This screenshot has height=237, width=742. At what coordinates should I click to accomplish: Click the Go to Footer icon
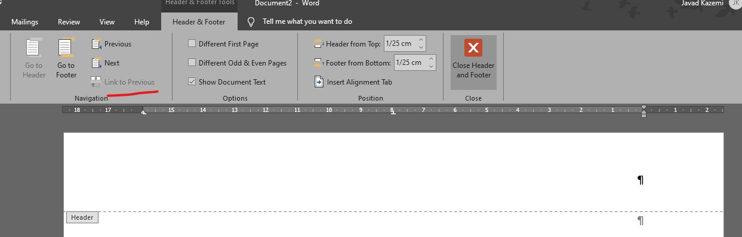66,48
